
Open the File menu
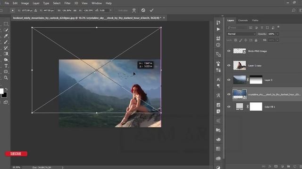7,3
